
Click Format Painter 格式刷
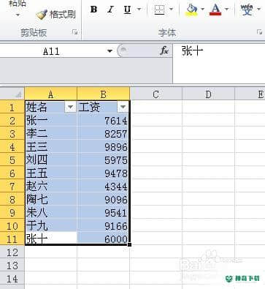click(55, 15)
